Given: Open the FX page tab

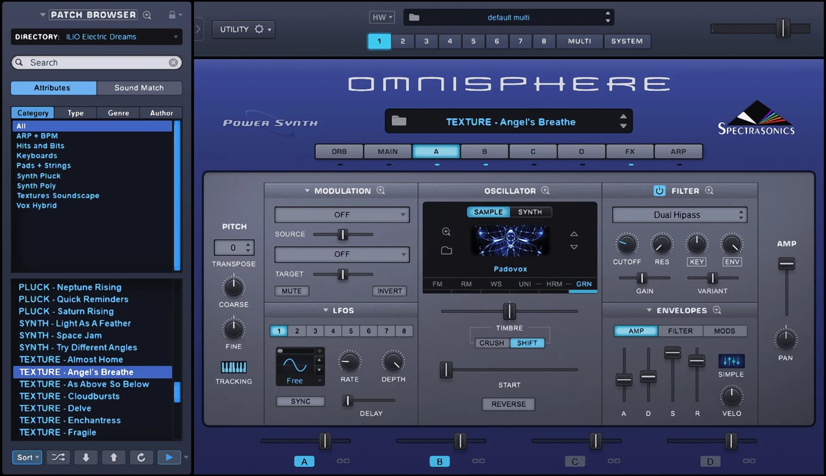Looking at the screenshot, I should point(630,151).
